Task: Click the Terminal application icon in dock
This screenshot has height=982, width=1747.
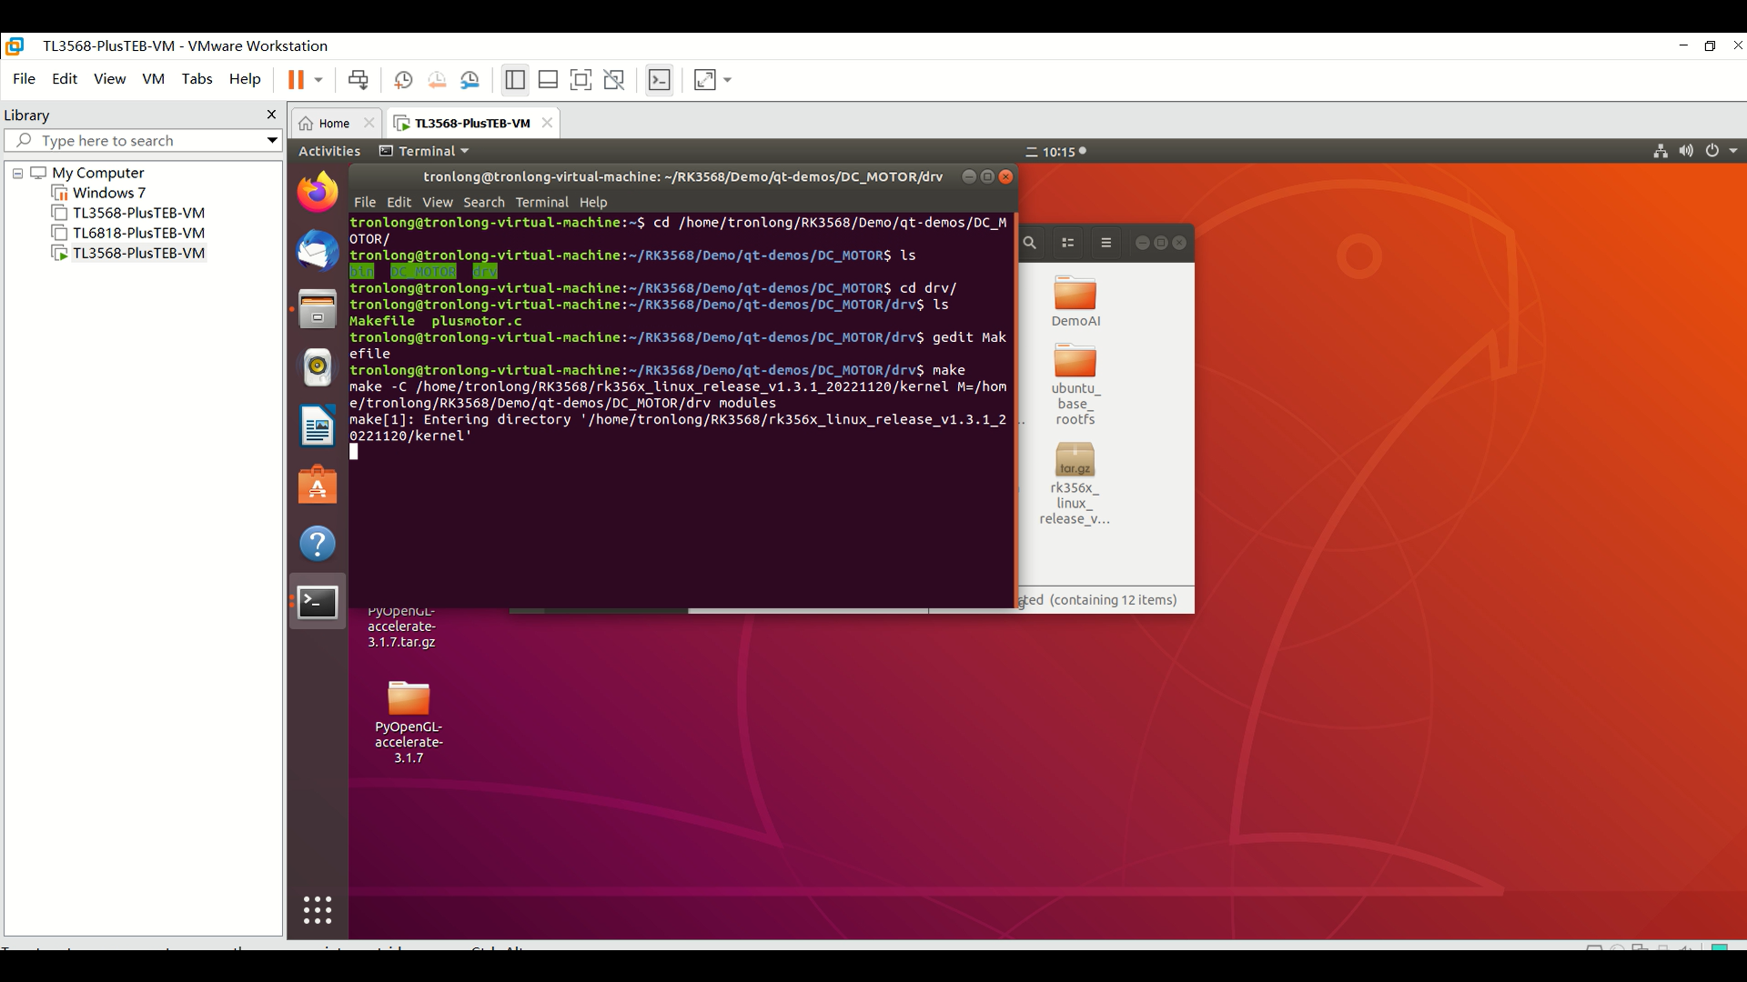Action: tap(317, 602)
